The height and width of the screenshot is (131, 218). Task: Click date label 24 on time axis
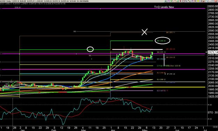(x=196, y=128)
